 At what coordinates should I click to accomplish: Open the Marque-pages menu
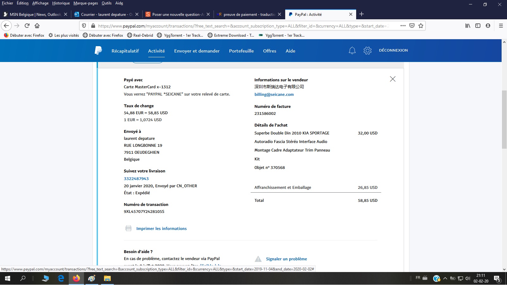86,3
